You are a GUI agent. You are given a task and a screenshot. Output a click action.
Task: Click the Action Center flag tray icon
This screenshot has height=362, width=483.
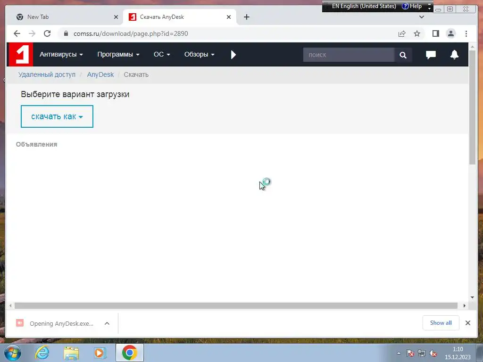[x=410, y=354]
